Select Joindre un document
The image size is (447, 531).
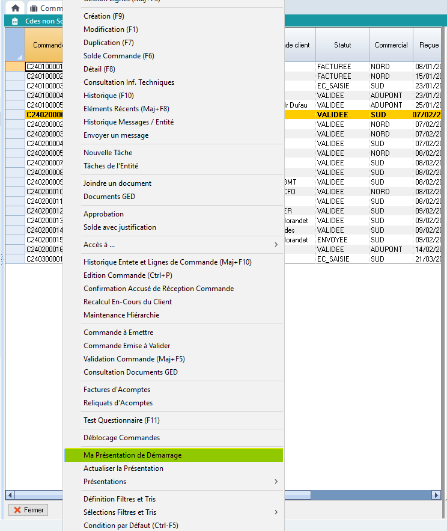click(117, 183)
